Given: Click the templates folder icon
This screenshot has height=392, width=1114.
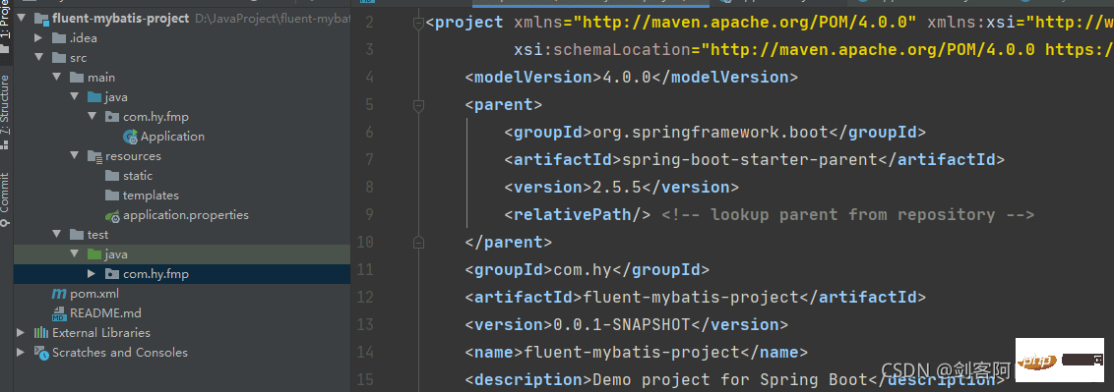Looking at the screenshot, I should (x=112, y=195).
